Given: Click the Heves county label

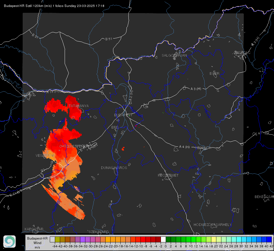Looking at the screenshot, I should pyautogui.click(x=207, y=113).
